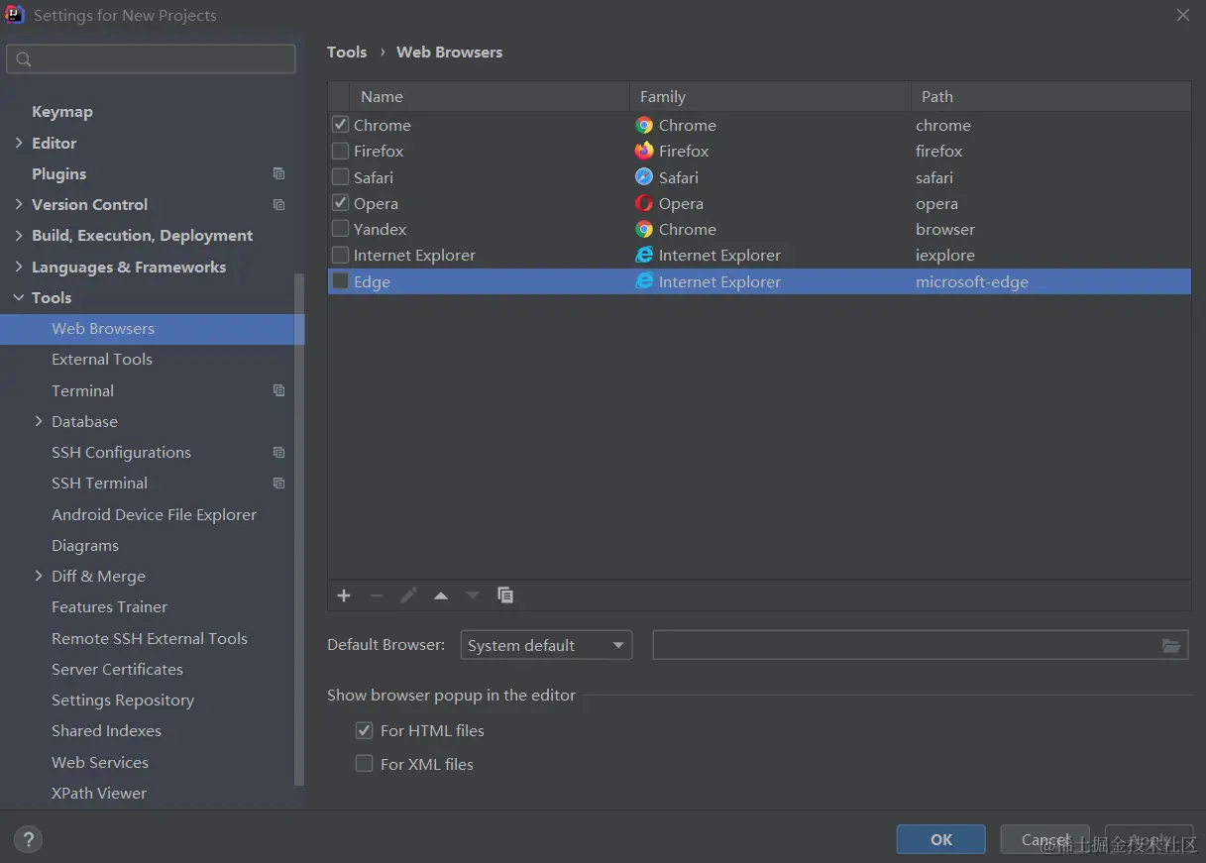Expand Build, Execution, Deployment node

tap(19, 235)
